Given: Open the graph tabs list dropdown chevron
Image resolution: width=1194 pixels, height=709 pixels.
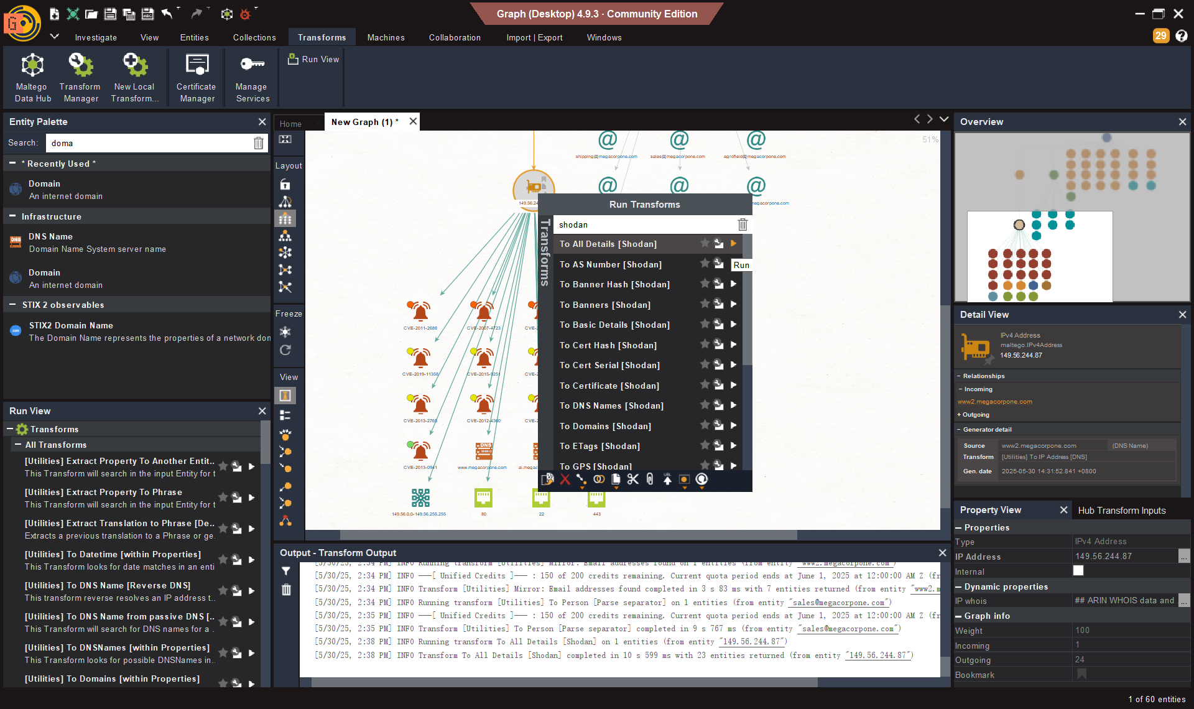Looking at the screenshot, I should 944,119.
